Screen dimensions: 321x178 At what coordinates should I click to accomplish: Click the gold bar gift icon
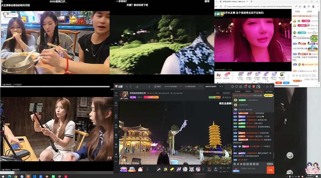[172, 169]
